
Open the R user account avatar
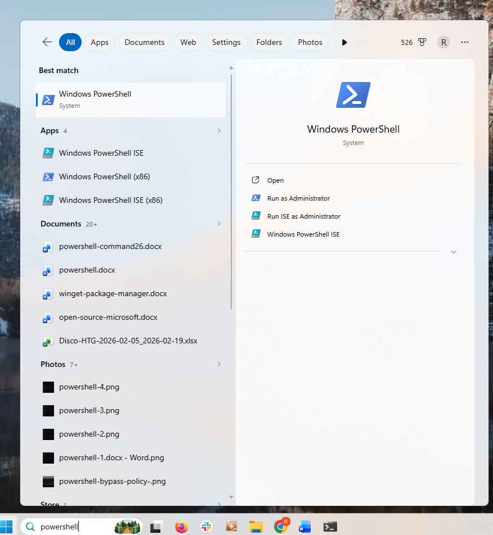(443, 42)
